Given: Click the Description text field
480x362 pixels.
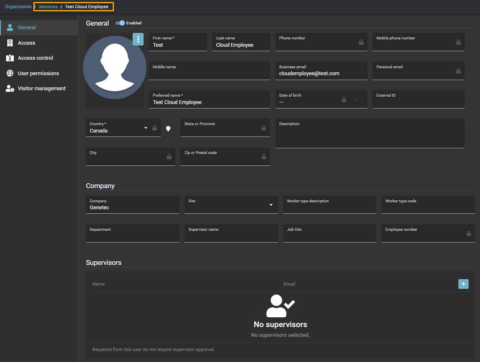Looking at the screenshot, I should pyautogui.click(x=369, y=136).
